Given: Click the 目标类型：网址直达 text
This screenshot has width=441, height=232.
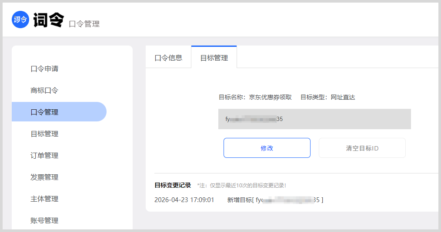Looking at the screenshot, I should click(327, 97).
